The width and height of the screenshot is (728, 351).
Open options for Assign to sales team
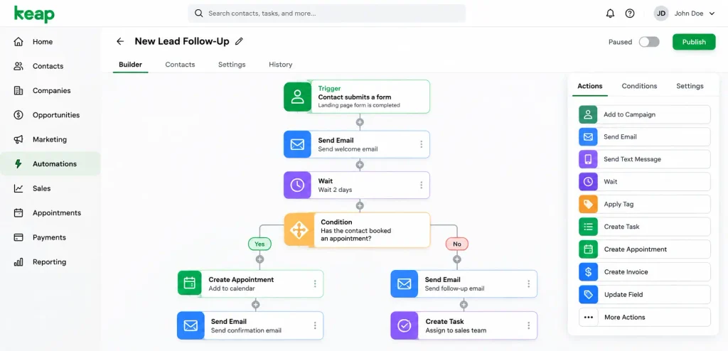tap(528, 325)
